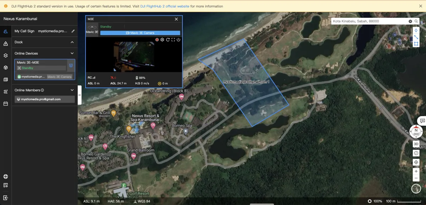The width and height of the screenshot is (426, 205).
Task: Open the Media Files sidebar icon
Action: (x=5, y=80)
